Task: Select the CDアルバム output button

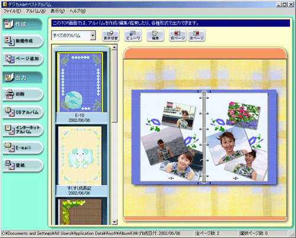Action: tap(23, 112)
